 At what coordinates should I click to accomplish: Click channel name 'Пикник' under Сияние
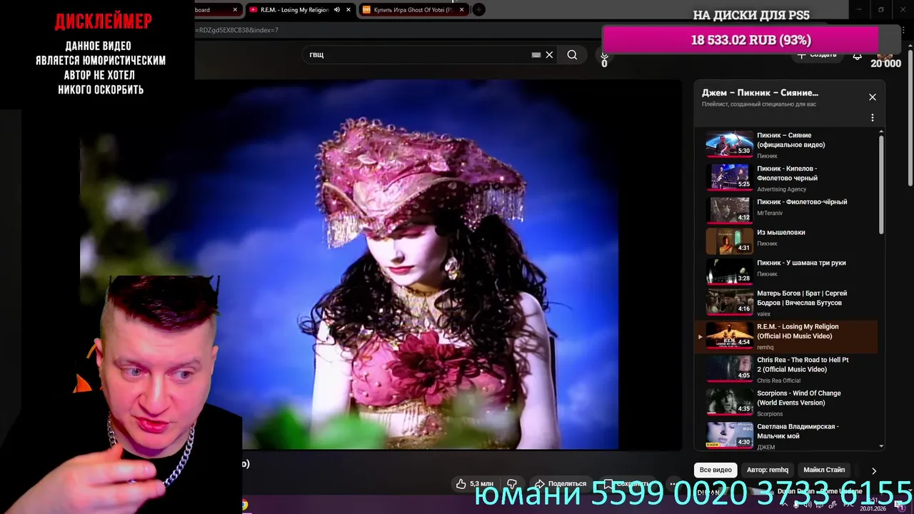[767, 156]
